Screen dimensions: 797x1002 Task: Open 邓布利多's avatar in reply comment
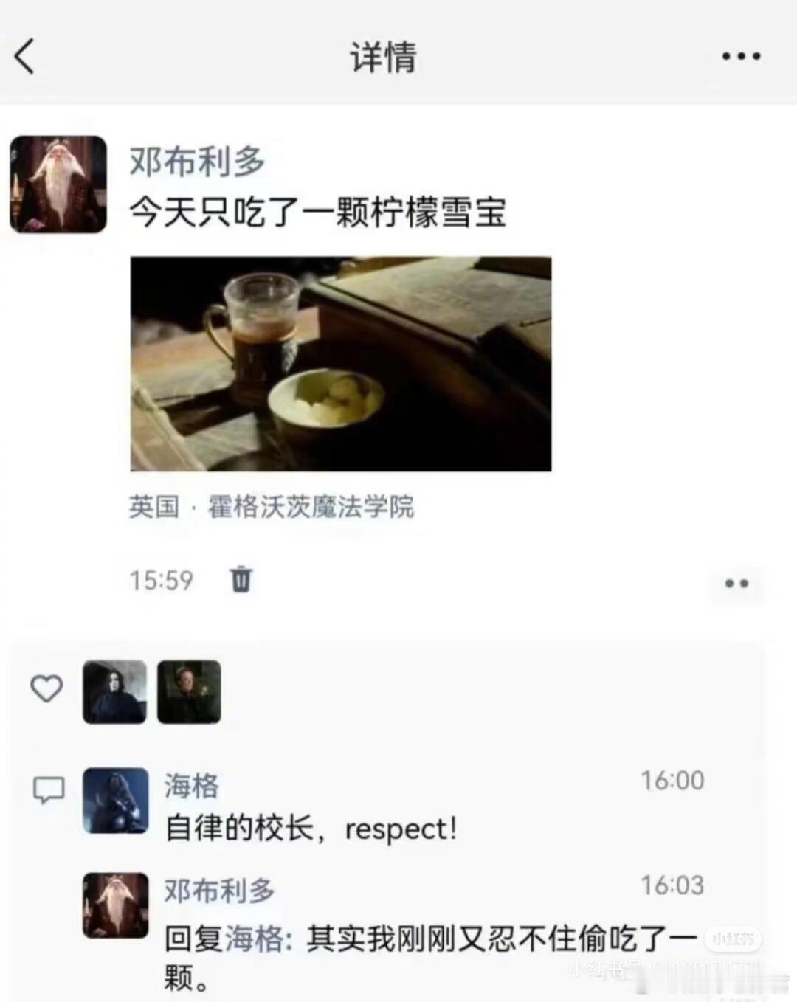[115, 905]
